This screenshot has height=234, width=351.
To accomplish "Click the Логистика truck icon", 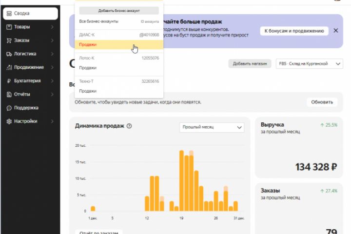I will 9,54.
